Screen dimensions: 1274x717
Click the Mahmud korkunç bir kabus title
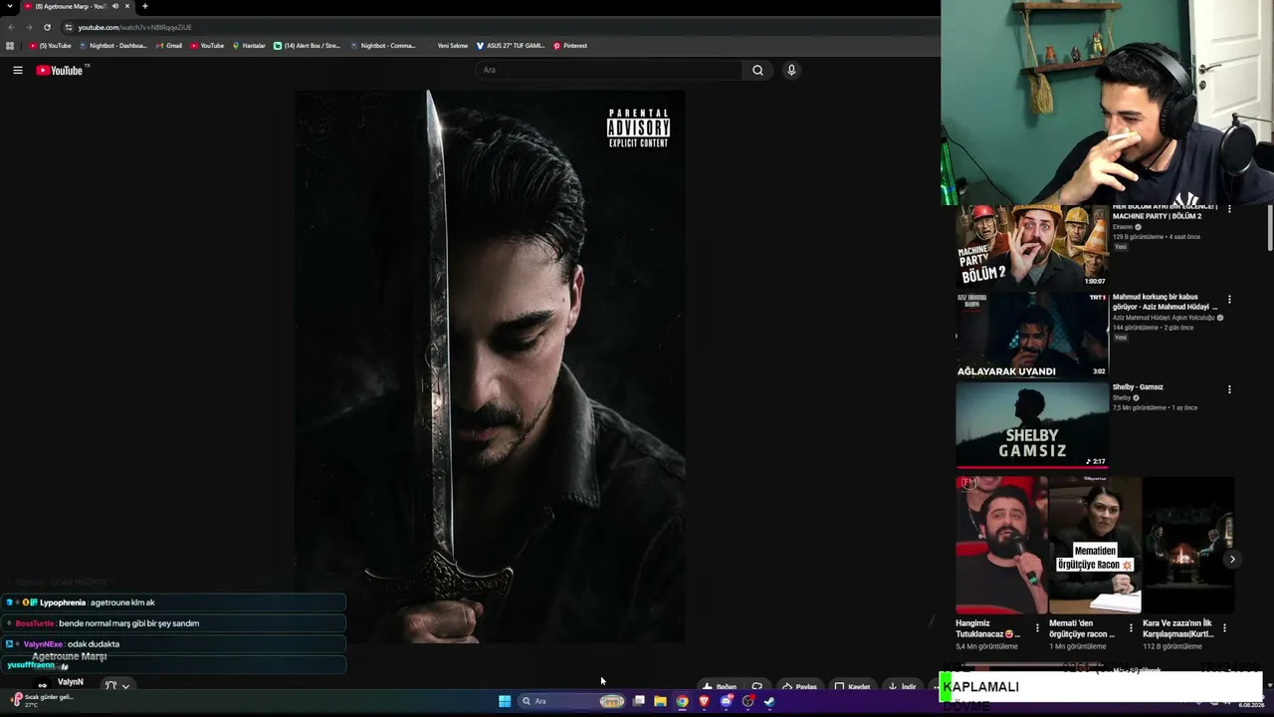point(1165,302)
